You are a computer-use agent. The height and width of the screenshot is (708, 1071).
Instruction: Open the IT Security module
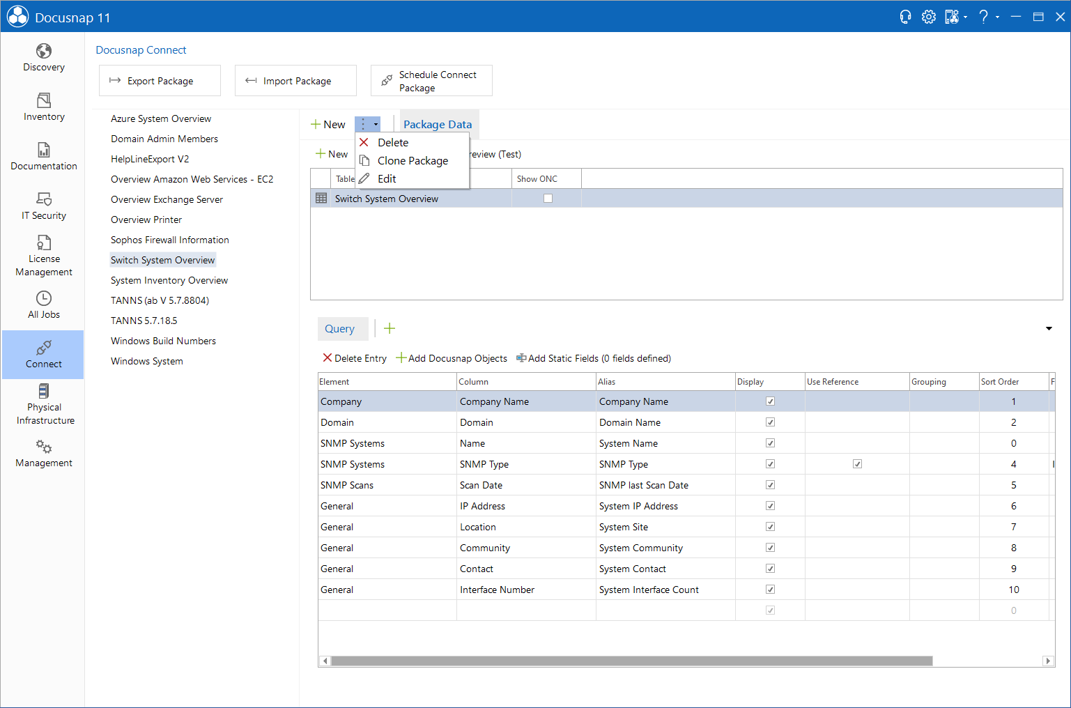(x=43, y=206)
